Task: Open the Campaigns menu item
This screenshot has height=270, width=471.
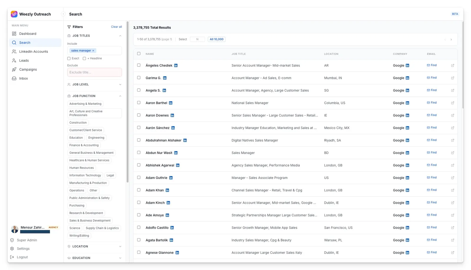Action: point(35,69)
